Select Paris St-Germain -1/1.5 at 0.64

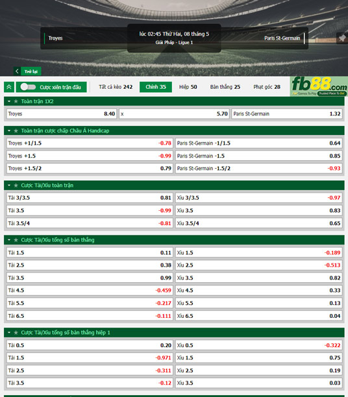click(258, 143)
